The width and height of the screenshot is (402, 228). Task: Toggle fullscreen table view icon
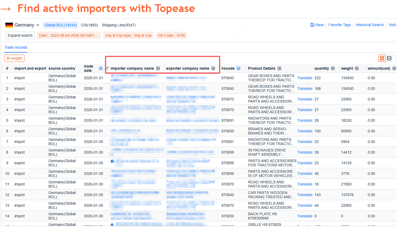pyautogui.click(x=382, y=58)
